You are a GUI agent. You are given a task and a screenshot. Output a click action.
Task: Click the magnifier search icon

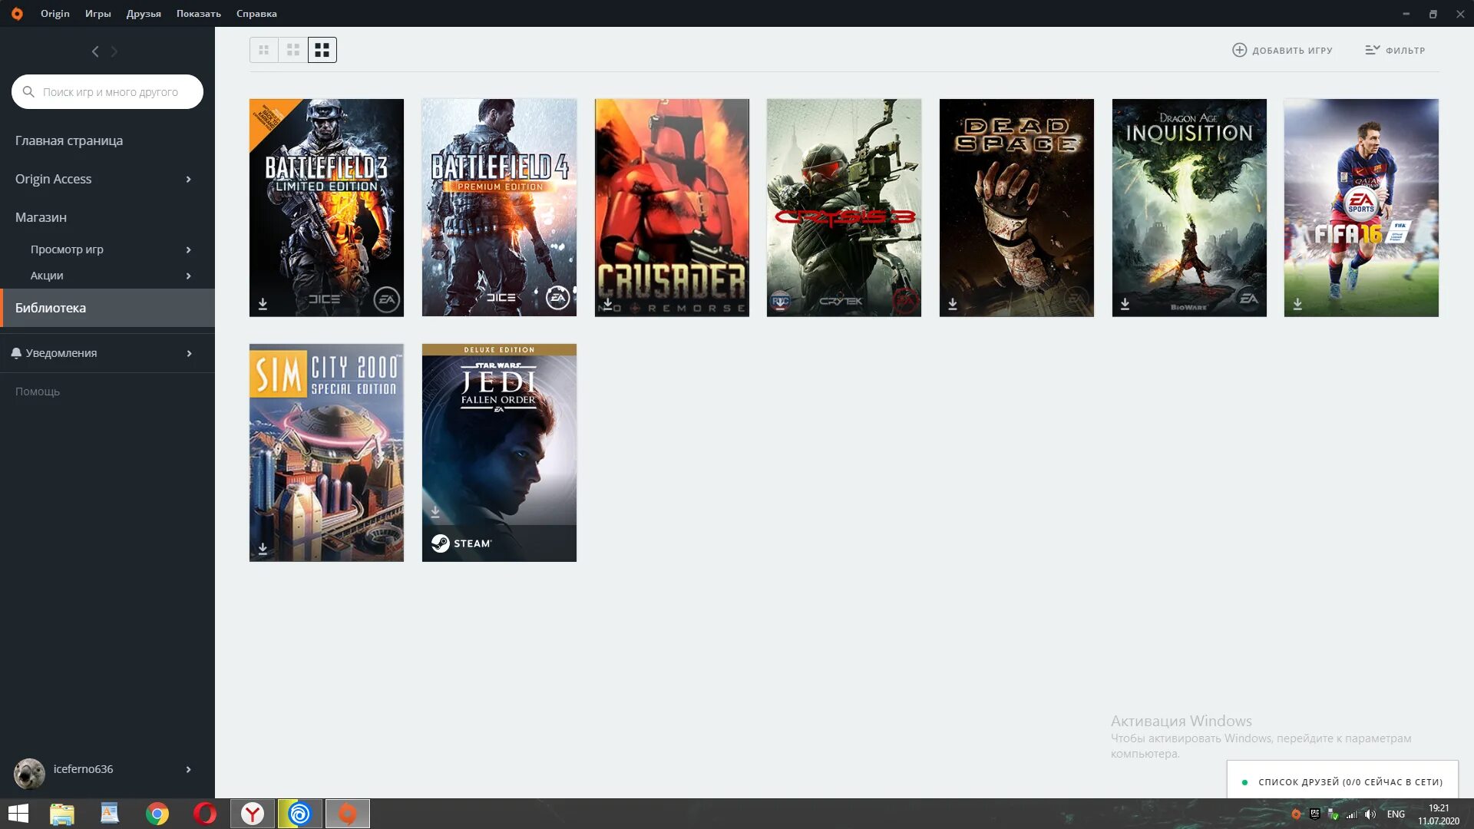[28, 92]
